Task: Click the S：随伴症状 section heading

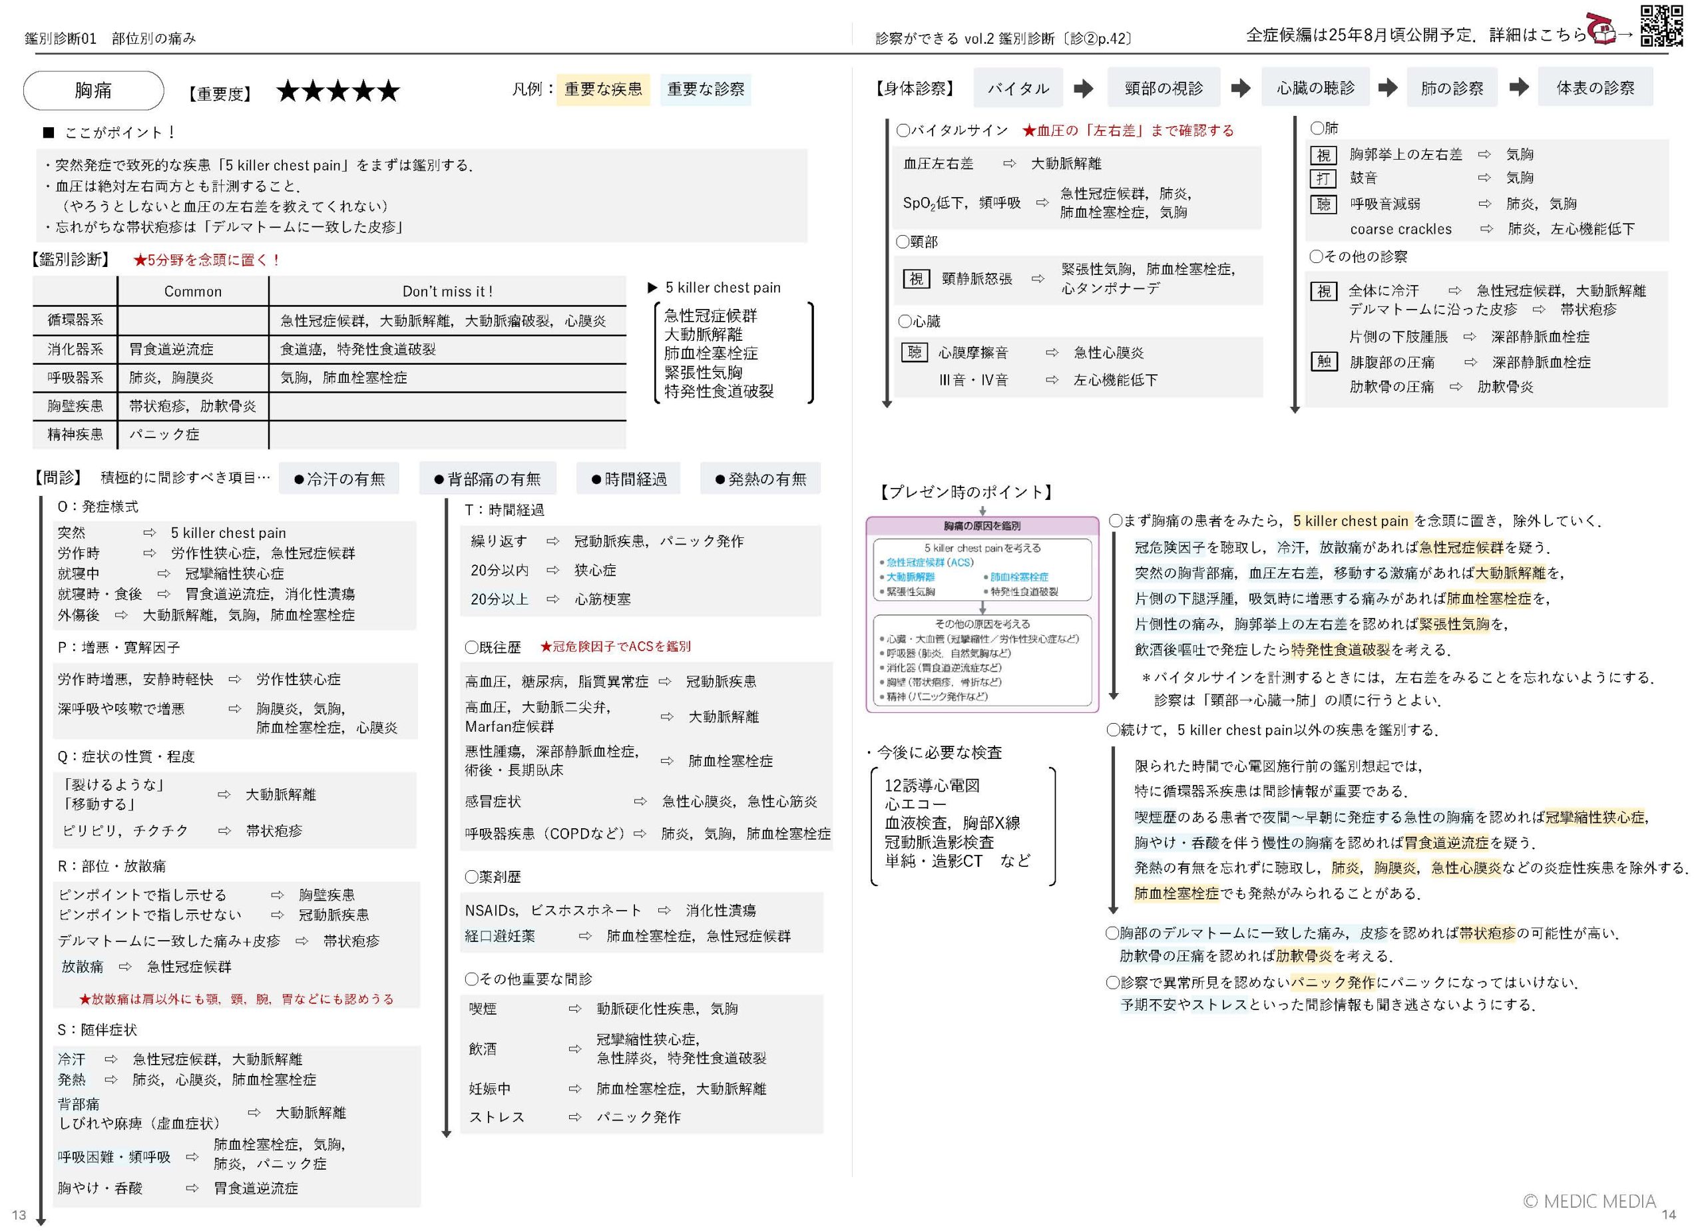Action: click(x=98, y=1031)
